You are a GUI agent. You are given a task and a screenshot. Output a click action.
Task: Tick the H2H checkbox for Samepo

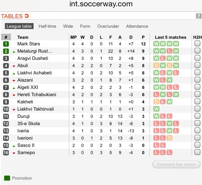coord(197,152)
